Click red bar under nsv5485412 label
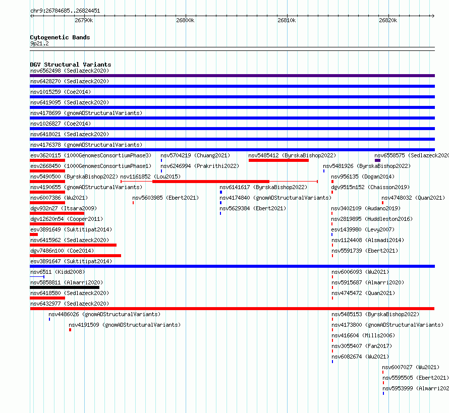Viewport: 449px width, 413px height. pyautogui.click(x=278, y=160)
